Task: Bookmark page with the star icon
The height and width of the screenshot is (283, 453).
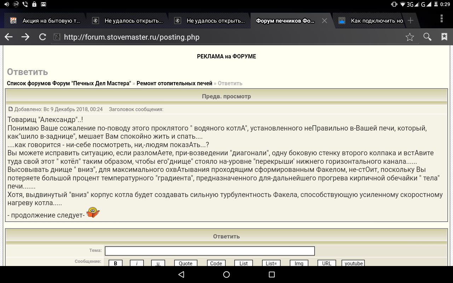Action: click(410, 37)
